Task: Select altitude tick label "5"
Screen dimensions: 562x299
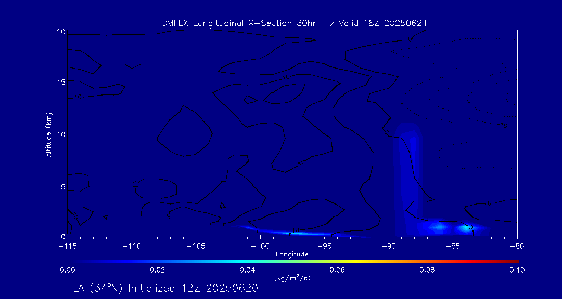Action: (x=63, y=187)
